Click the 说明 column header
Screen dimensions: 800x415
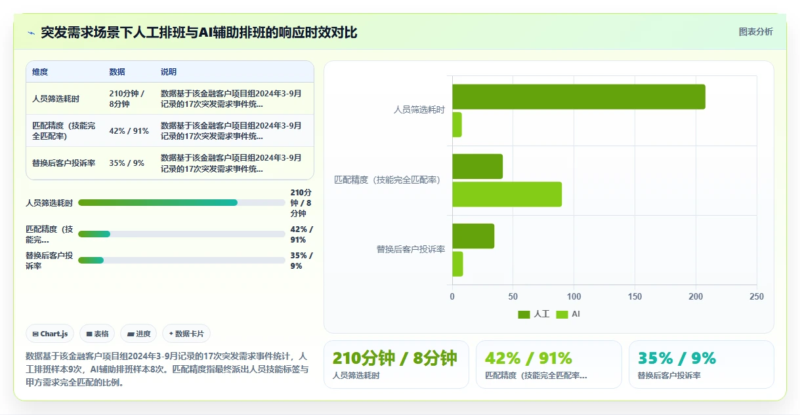tap(169, 72)
